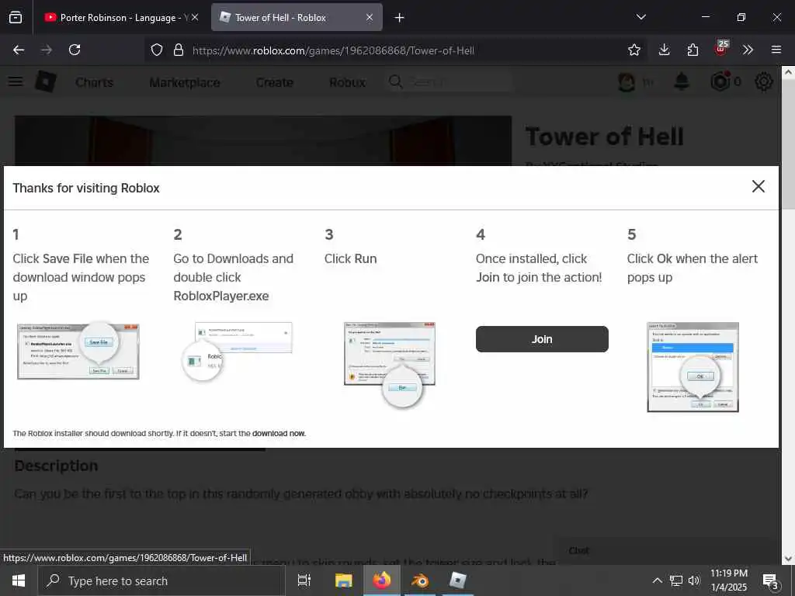Click the Robux balance icon
Viewport: 795px width, 596px height.
tap(720, 81)
